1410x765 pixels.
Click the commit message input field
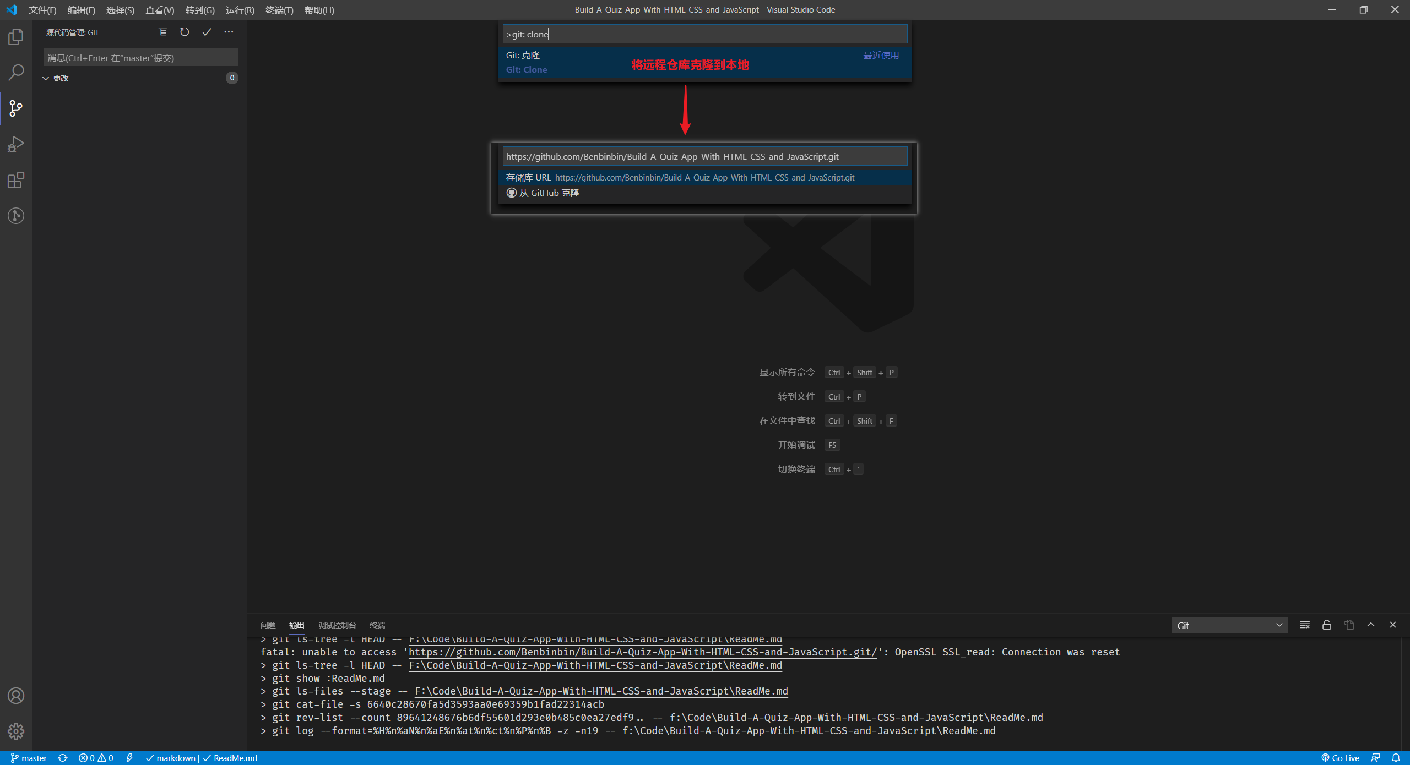141,58
